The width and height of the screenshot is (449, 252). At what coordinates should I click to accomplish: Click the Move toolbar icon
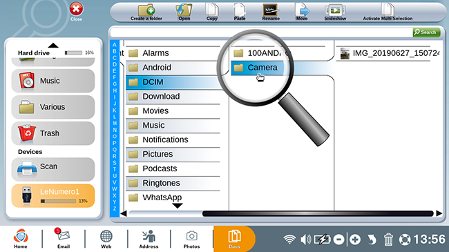(302, 12)
